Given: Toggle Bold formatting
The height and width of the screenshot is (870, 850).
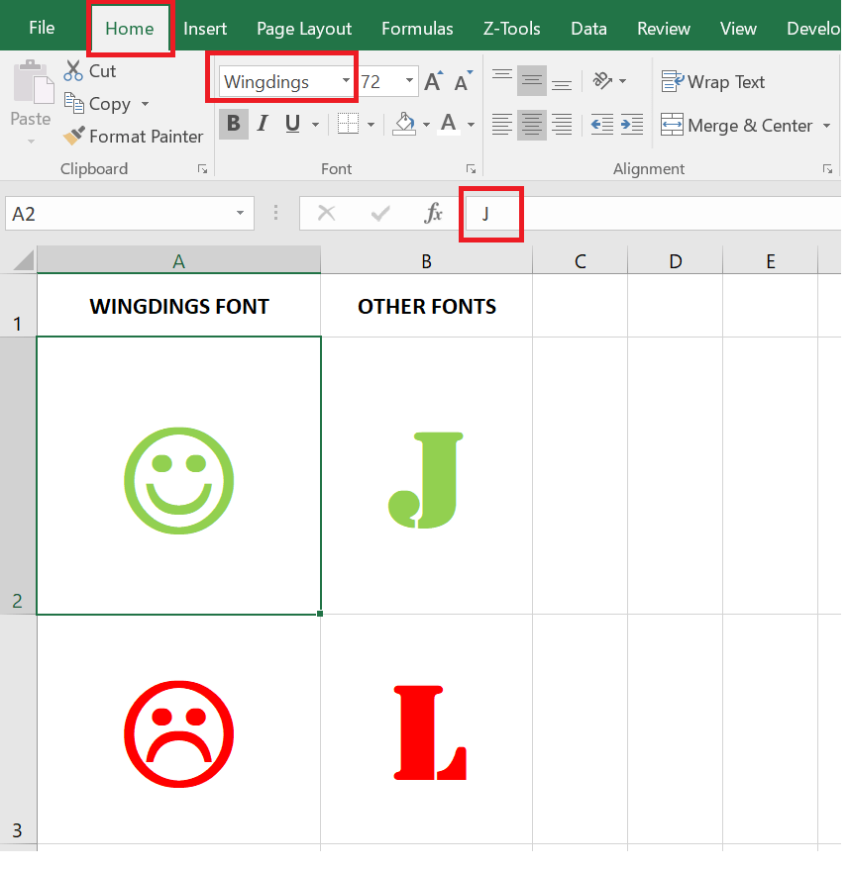Looking at the screenshot, I should tap(234, 124).
